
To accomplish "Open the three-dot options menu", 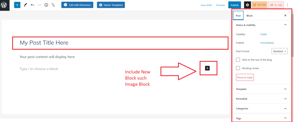I will [288, 5].
